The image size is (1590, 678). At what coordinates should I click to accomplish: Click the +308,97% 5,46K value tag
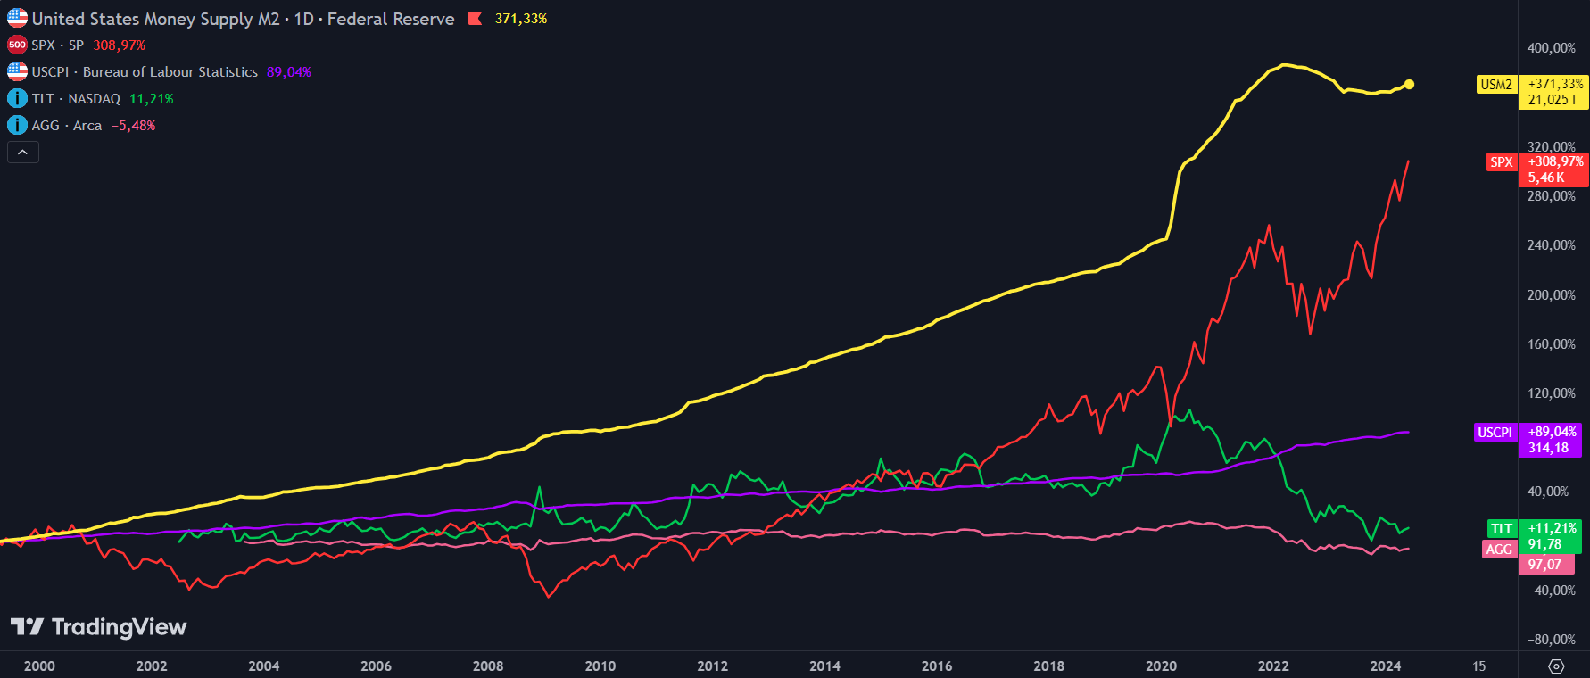(1553, 169)
